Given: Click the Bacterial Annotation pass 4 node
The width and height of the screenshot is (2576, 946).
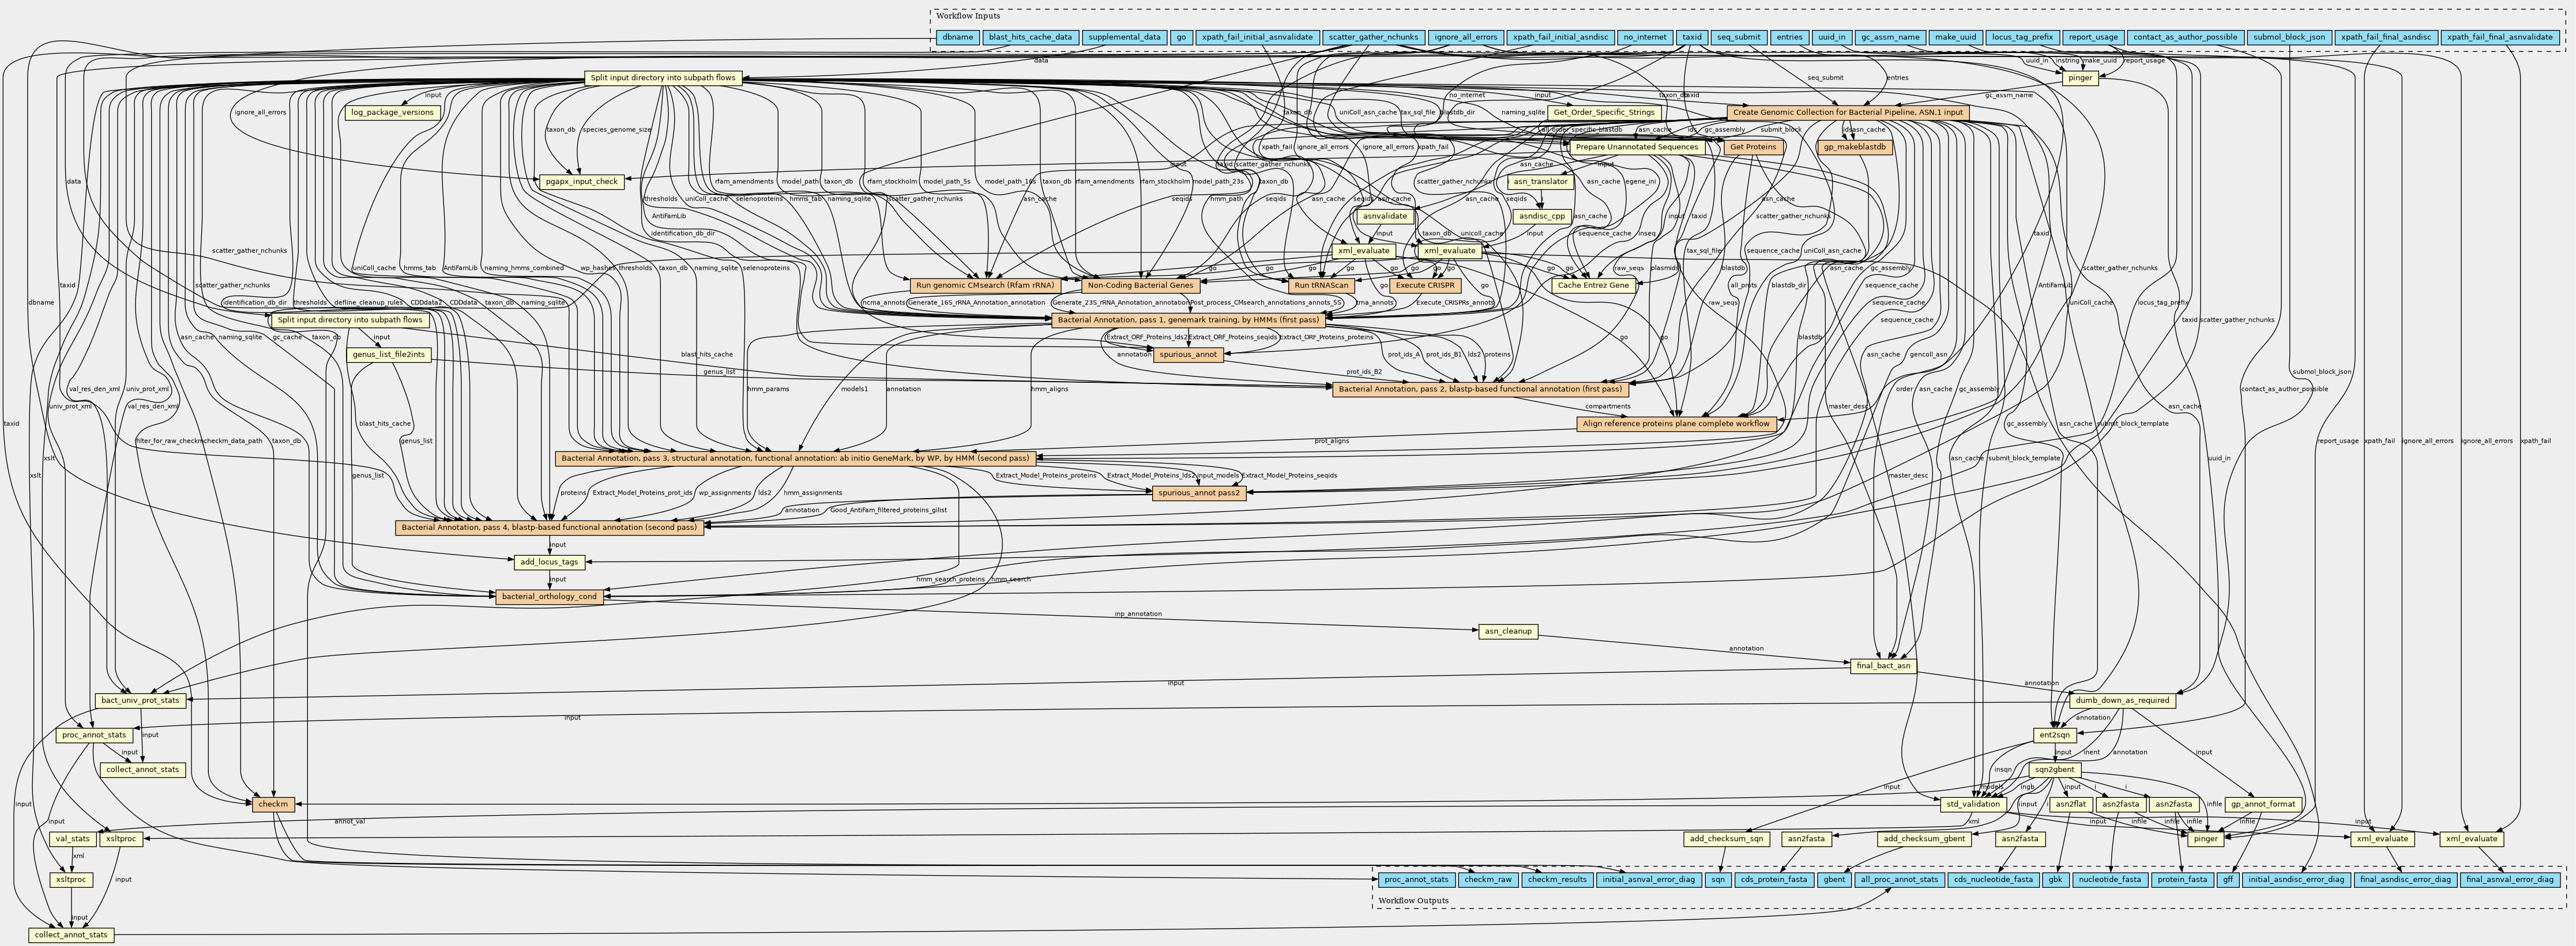Looking at the screenshot, I should tap(549, 527).
